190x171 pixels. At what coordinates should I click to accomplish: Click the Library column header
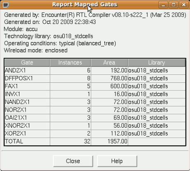(x=157, y=63)
